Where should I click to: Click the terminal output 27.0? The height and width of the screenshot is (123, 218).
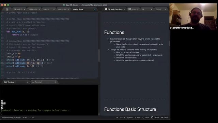[x=3, y=103]
